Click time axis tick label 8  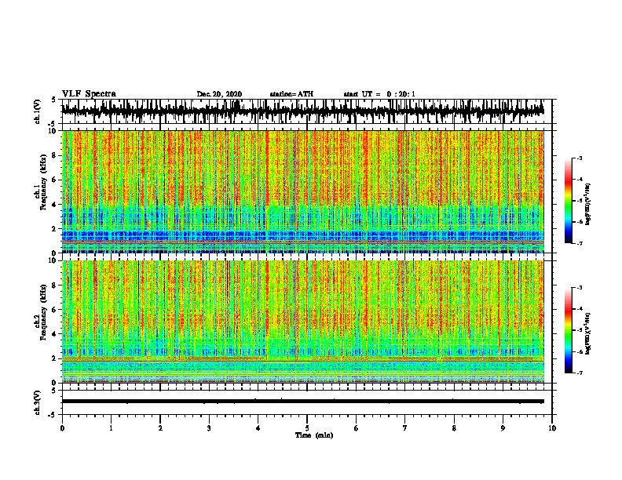(454, 428)
